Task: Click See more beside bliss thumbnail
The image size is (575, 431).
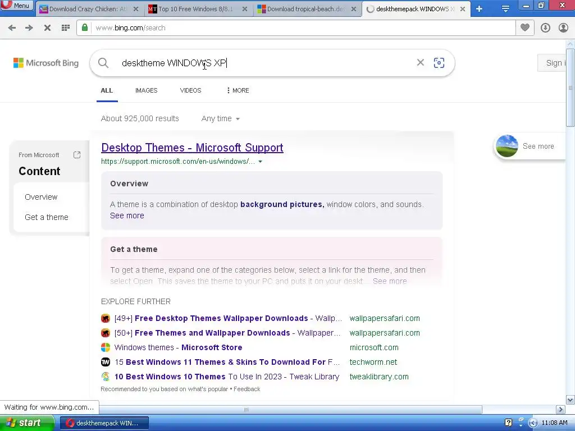Action: click(x=539, y=146)
